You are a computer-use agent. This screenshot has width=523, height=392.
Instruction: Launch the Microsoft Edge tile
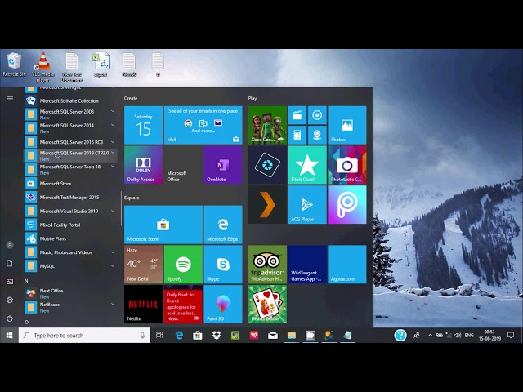223,225
